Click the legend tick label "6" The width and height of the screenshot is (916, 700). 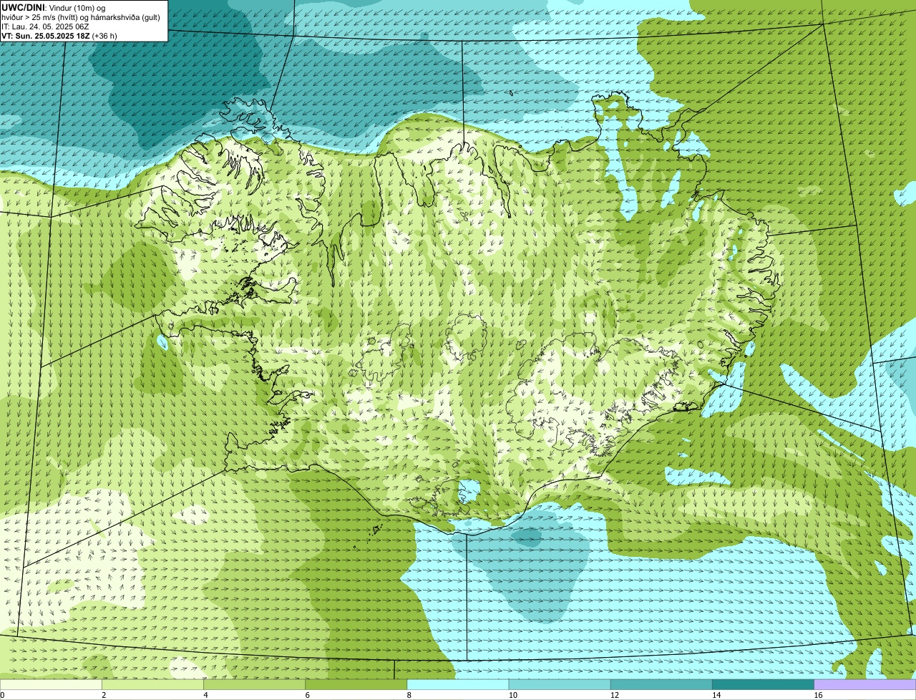(307, 695)
